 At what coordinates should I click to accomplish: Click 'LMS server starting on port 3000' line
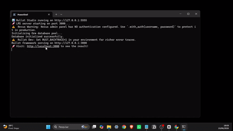[41, 23]
